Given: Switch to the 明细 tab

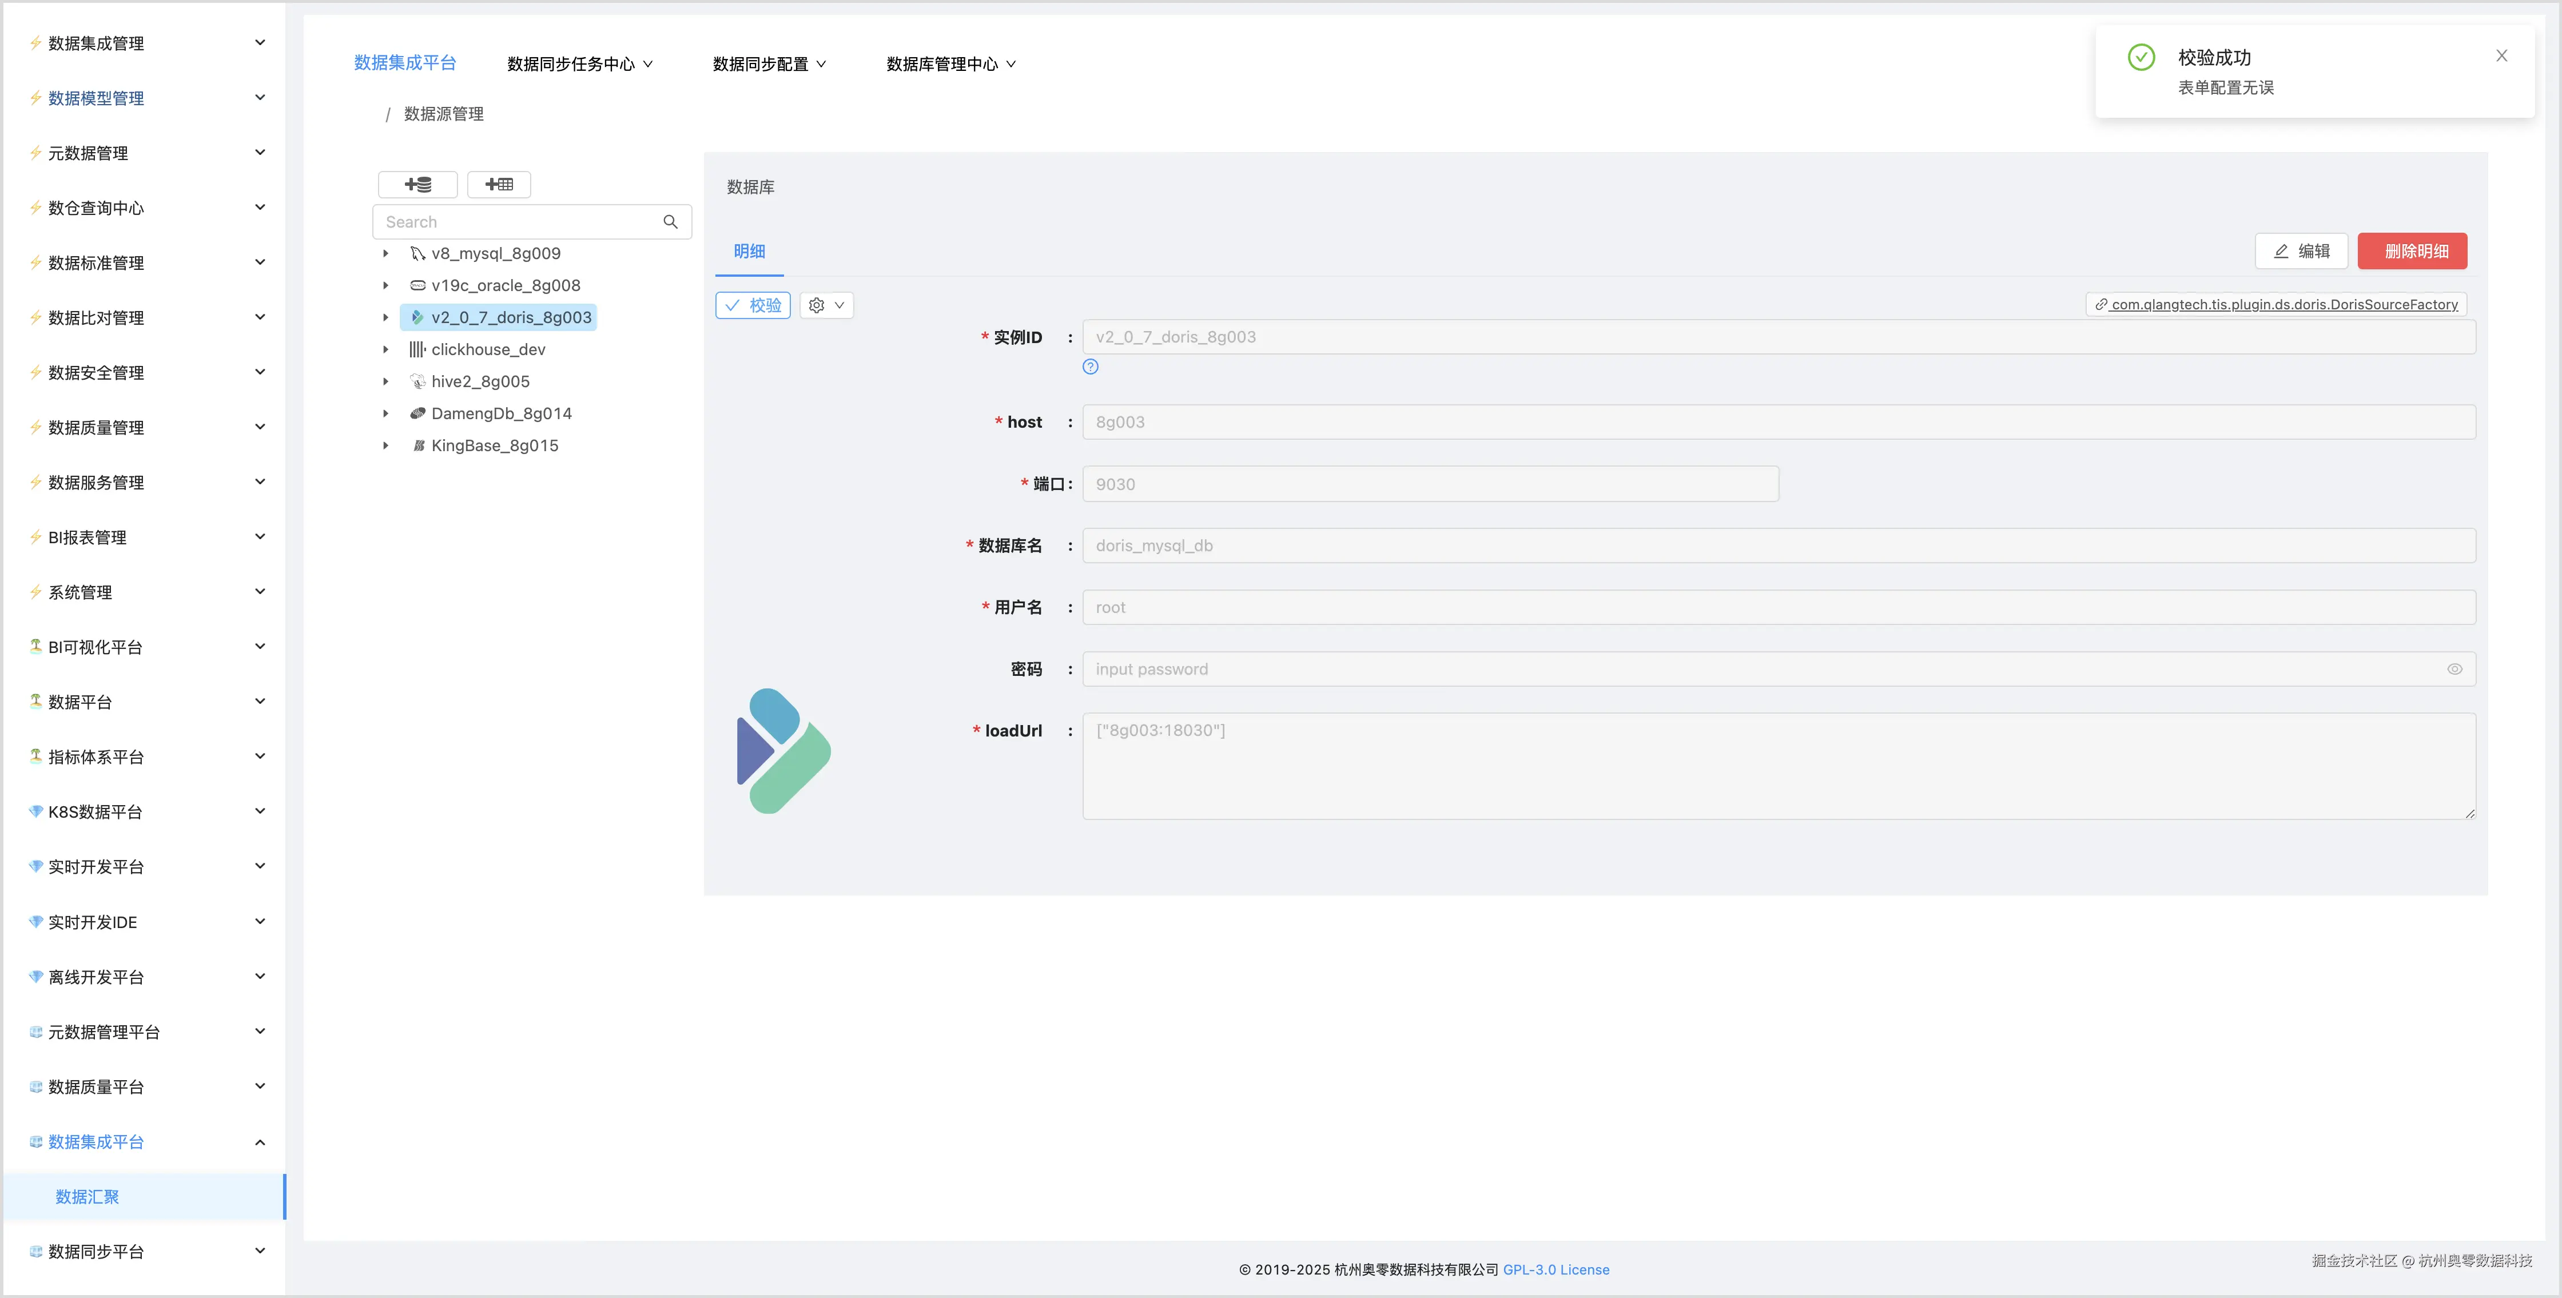Looking at the screenshot, I should click(749, 252).
